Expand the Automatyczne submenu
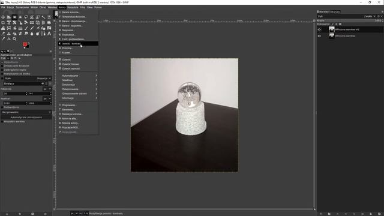 [x=78, y=76]
